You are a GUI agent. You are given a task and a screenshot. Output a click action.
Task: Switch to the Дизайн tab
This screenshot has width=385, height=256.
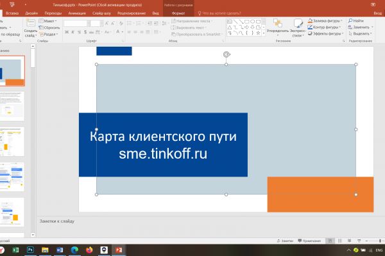tap(31, 13)
